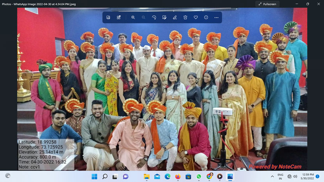
Task: Select the Photos app taskbar icon
Action: pos(230,177)
